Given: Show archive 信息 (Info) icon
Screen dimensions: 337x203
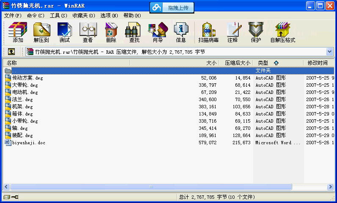Looking at the screenshot, I should [x=181, y=30].
